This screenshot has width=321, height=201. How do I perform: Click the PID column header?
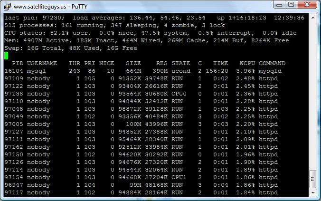coord(18,63)
